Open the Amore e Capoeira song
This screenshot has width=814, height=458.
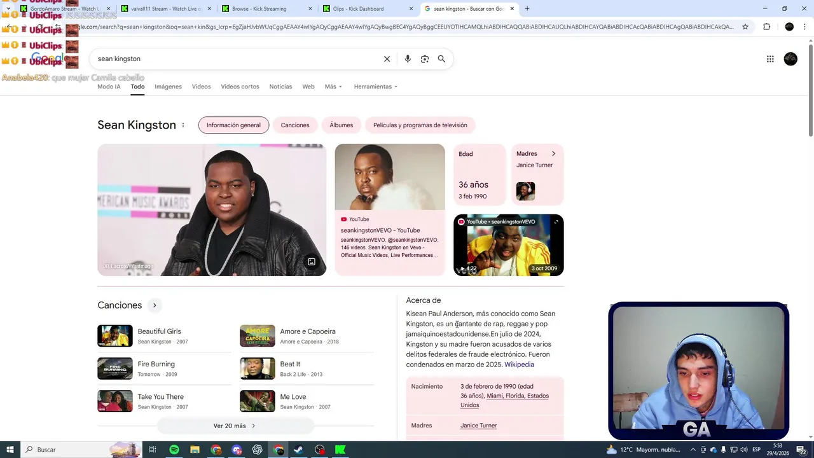tap(307, 336)
